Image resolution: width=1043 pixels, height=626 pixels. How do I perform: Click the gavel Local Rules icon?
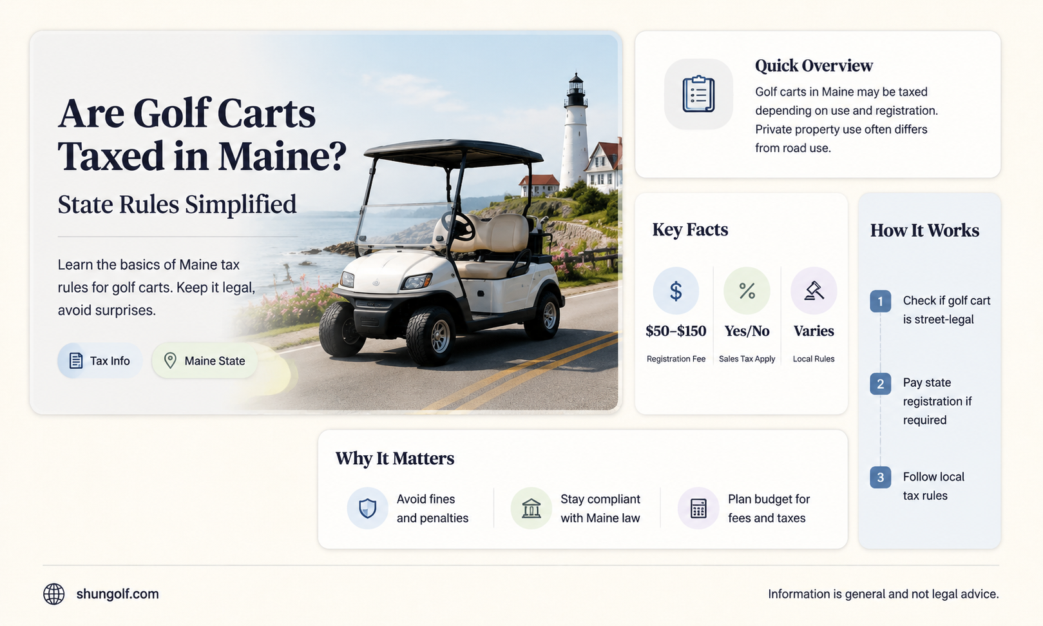814,291
